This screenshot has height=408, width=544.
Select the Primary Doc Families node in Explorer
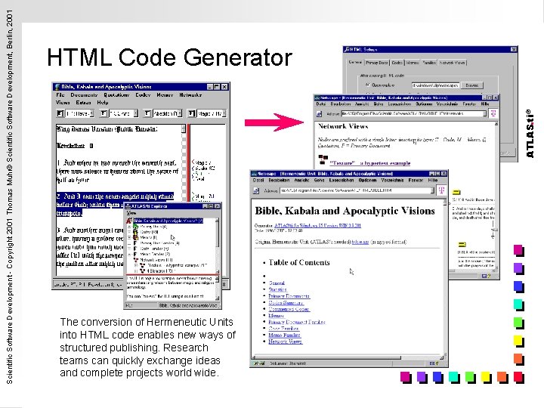[x=159, y=243]
